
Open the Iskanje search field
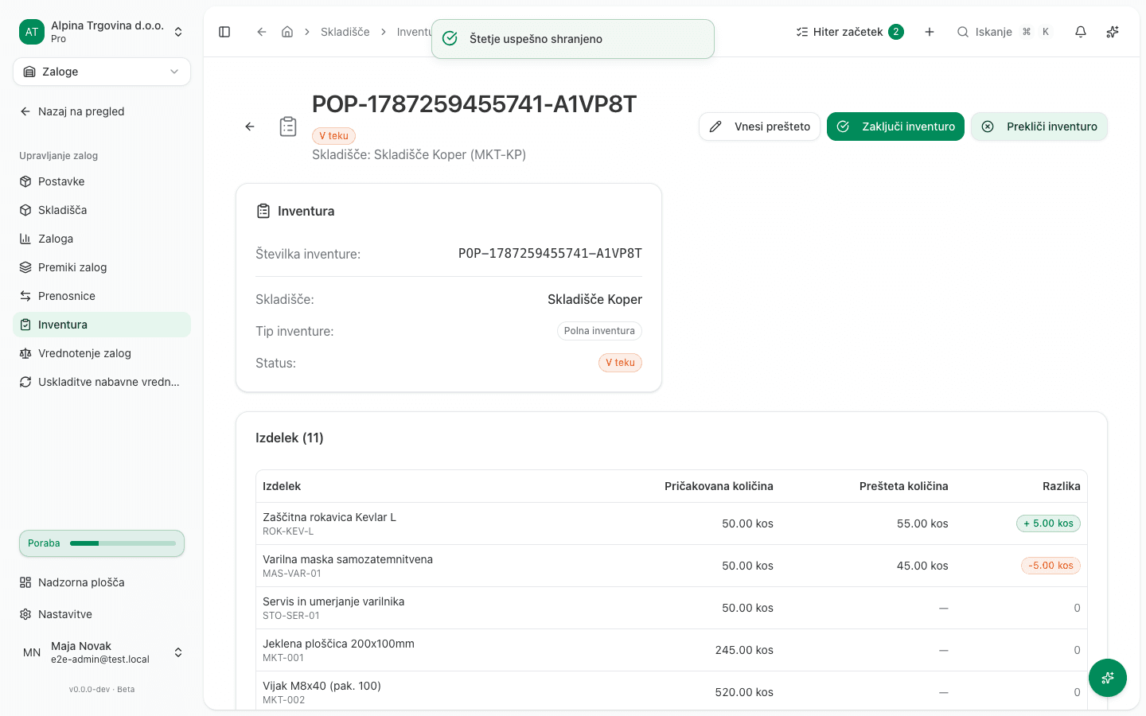pos(1004,32)
